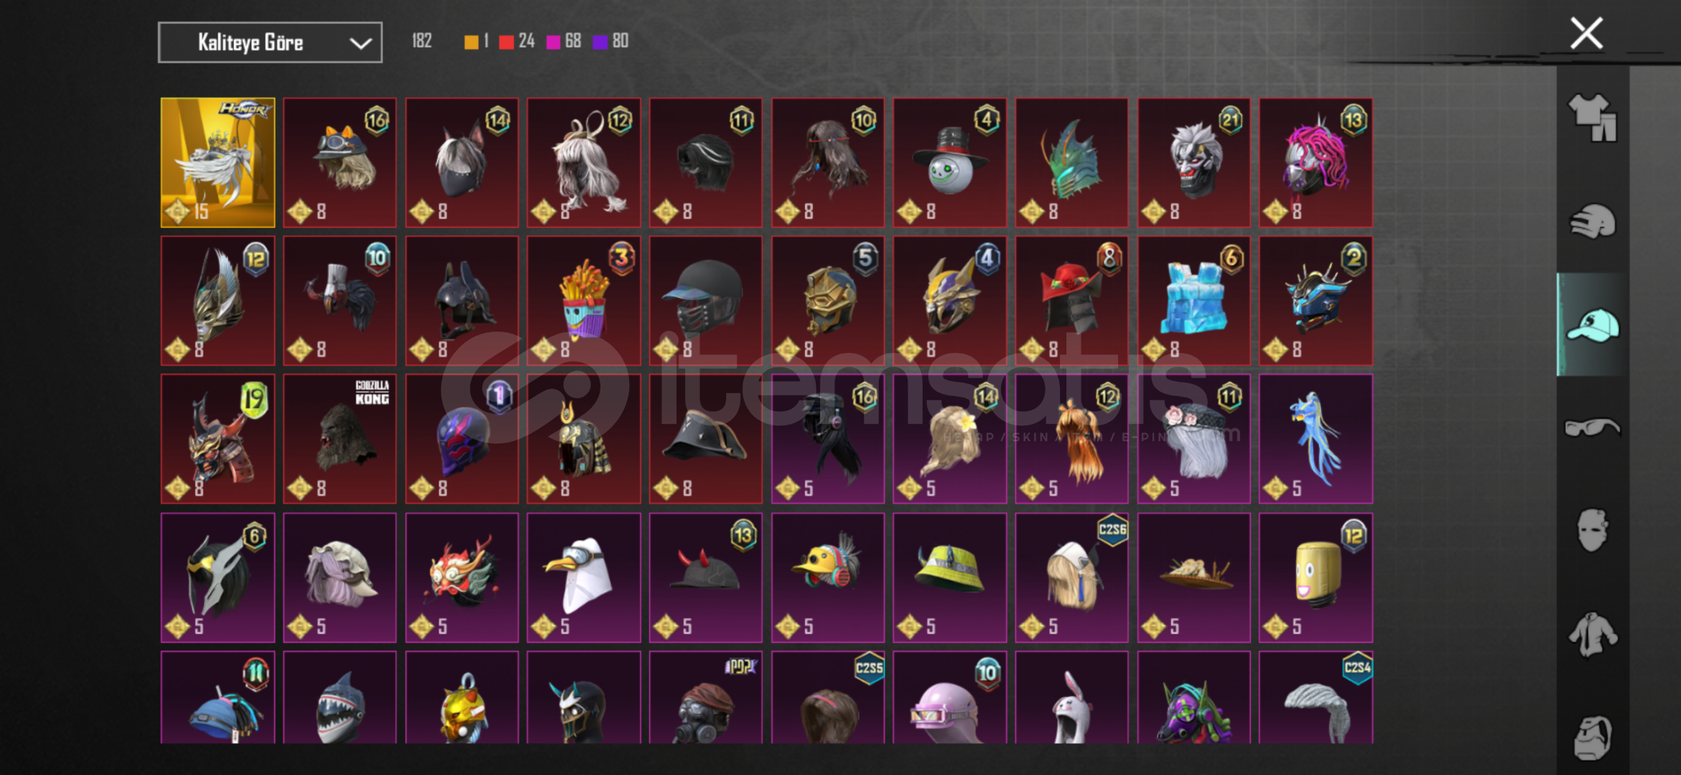Filter by the orange quality swatch
Image resolution: width=1681 pixels, height=775 pixels.
[x=471, y=42]
